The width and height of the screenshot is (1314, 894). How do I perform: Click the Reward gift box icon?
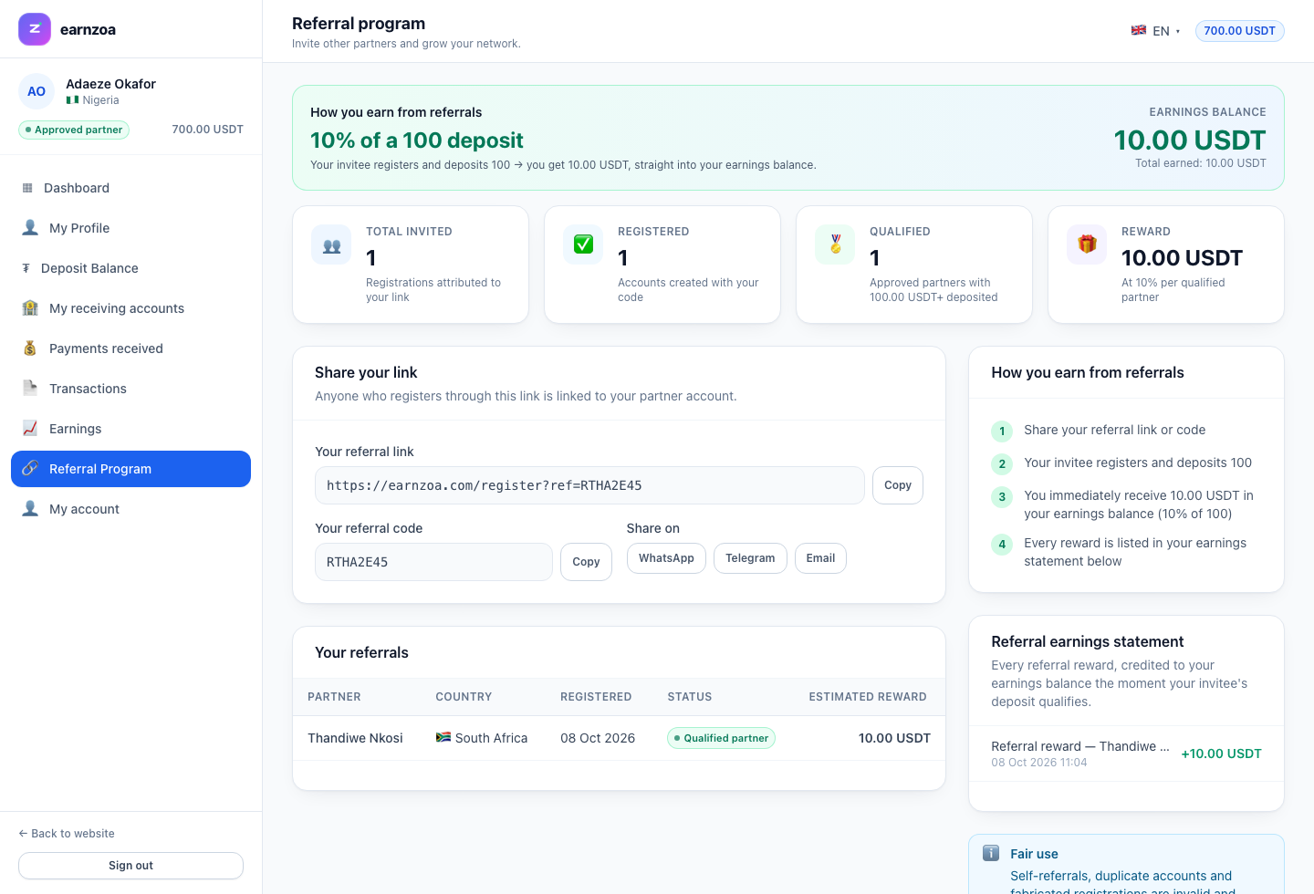[x=1087, y=244]
